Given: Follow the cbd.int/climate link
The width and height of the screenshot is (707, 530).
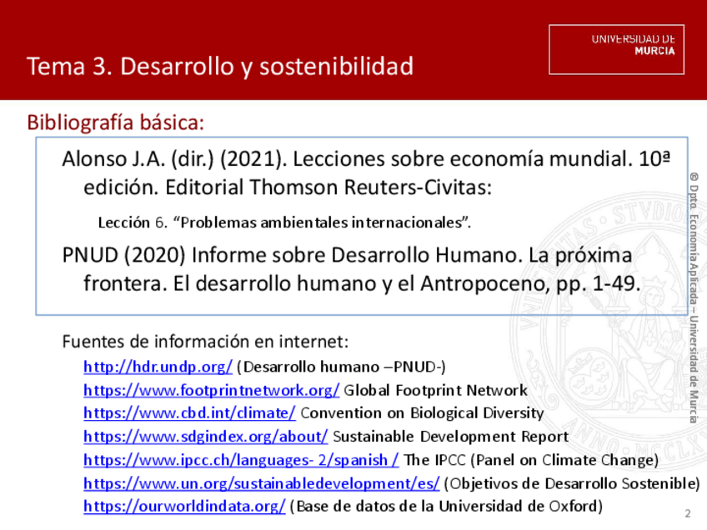Looking at the screenshot, I should (190, 413).
